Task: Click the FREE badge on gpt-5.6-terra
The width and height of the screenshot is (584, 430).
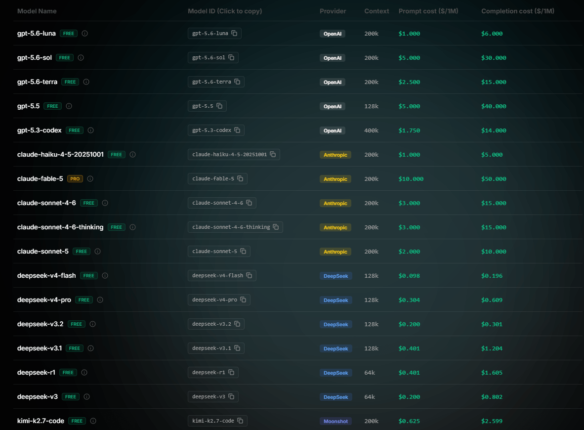Action: pos(70,82)
